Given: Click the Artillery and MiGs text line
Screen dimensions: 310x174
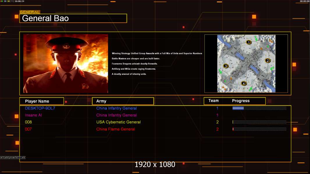Looking at the screenshot, I should pyautogui.click(x=134, y=69).
